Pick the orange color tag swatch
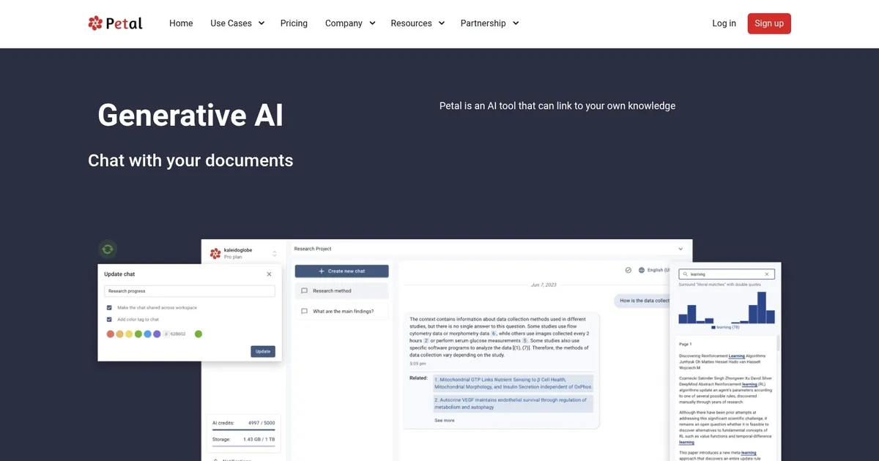879x461 pixels. [x=119, y=334]
